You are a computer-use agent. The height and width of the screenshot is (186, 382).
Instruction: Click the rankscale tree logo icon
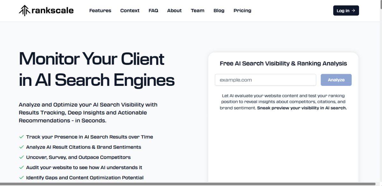point(25,10)
